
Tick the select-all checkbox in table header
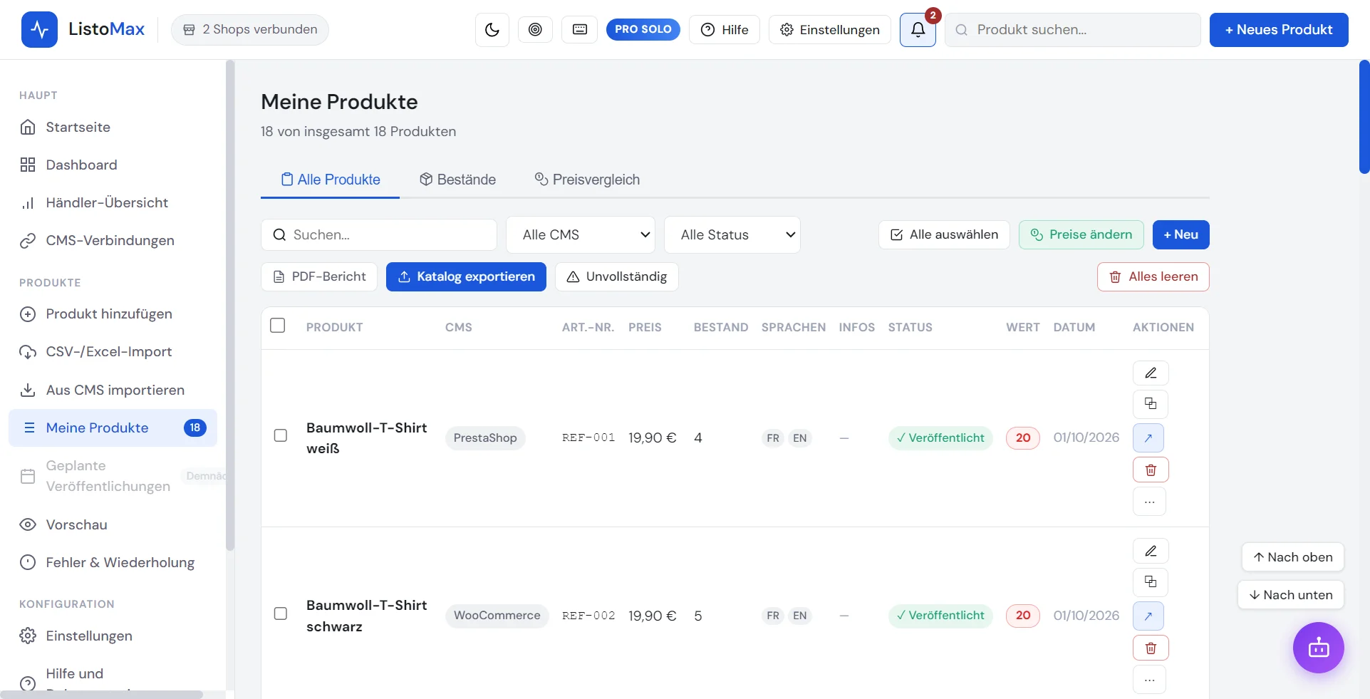278,326
